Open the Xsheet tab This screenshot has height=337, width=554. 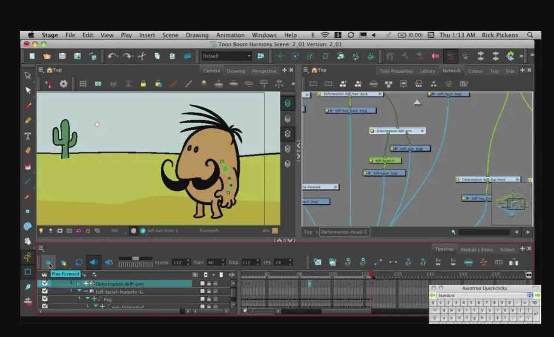(x=507, y=249)
